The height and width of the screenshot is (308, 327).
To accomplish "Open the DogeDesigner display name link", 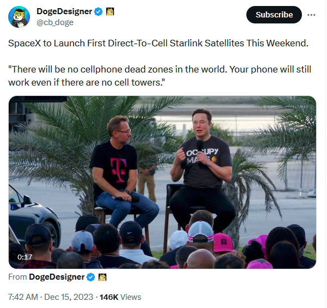I will pyautogui.click(x=64, y=11).
